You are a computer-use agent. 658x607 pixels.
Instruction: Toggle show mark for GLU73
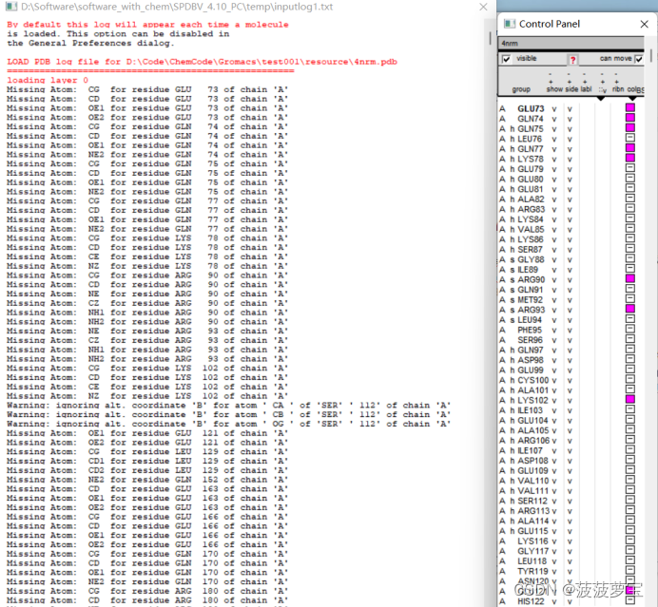[554, 109]
